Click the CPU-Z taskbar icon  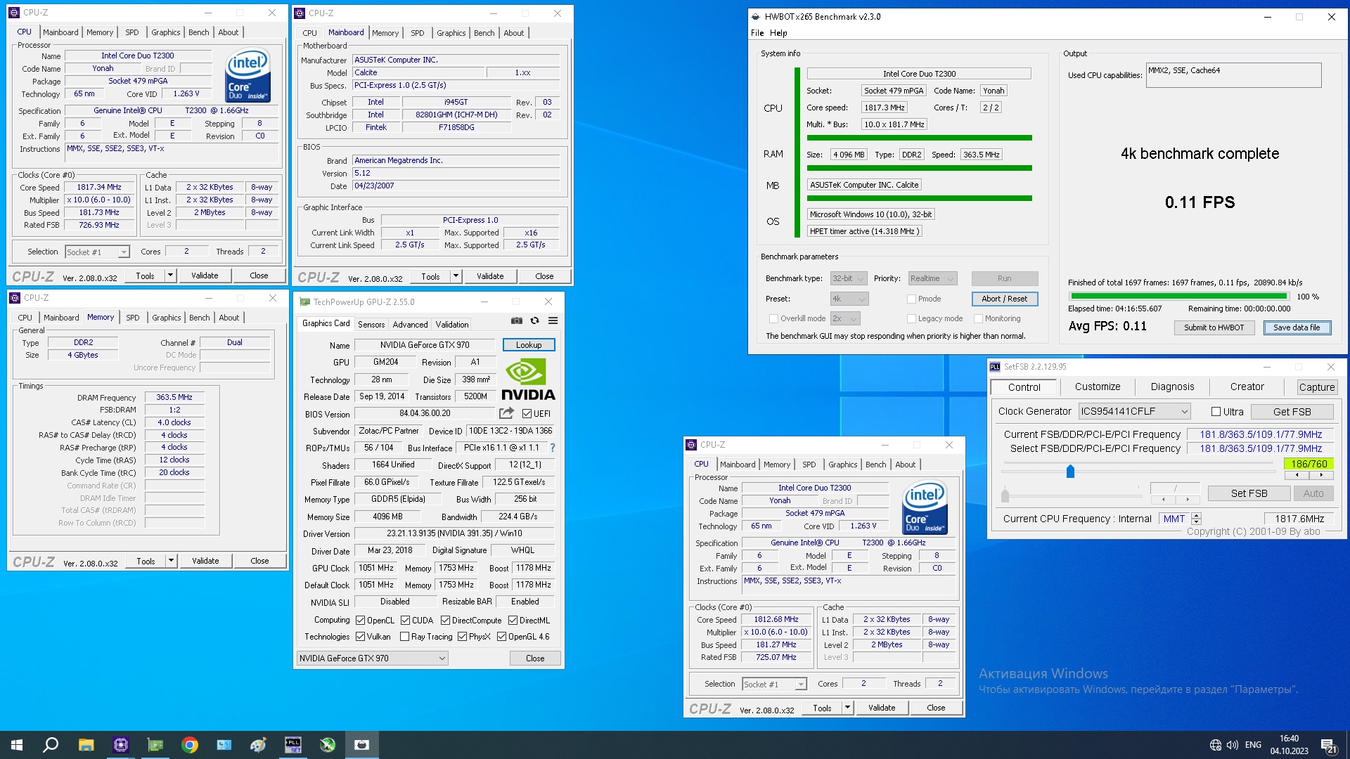[121, 745]
